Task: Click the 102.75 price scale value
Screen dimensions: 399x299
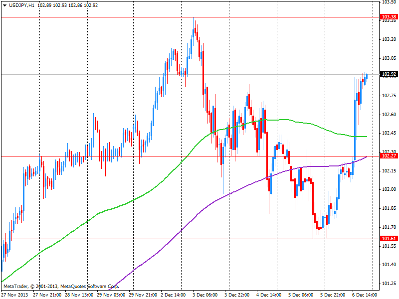Action: click(389, 96)
